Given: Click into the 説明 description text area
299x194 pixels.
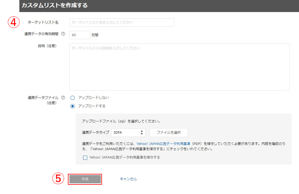Looking at the screenshot, I should pyautogui.click(x=179, y=67).
